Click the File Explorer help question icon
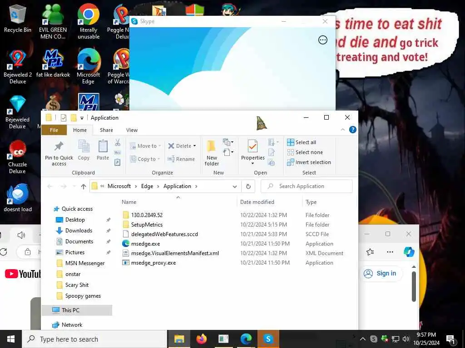This screenshot has height=348, width=465. (352, 130)
